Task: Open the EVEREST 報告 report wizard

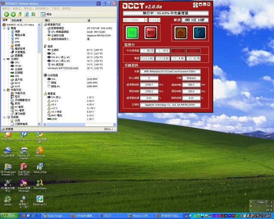Action: pos(46,14)
